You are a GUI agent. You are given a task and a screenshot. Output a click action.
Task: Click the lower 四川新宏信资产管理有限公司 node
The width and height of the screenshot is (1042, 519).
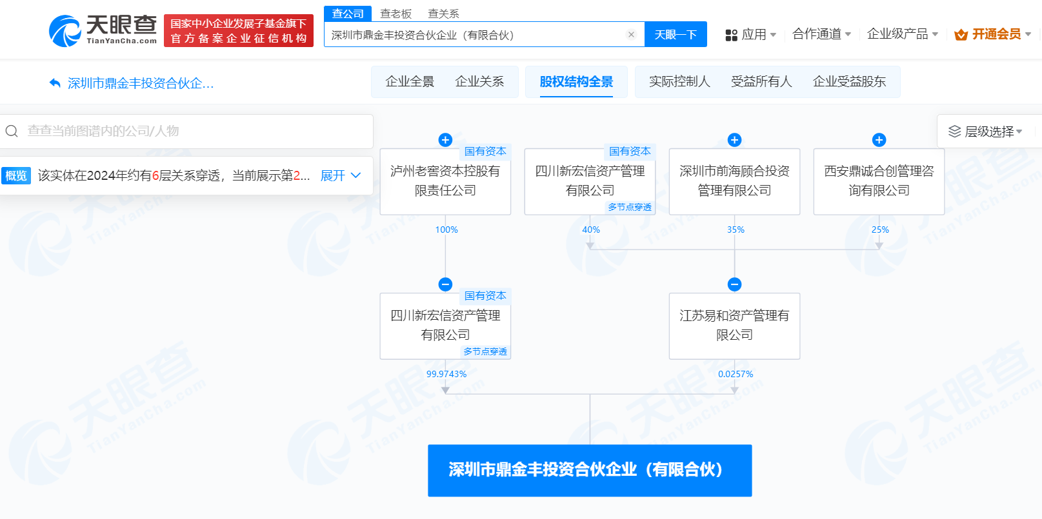pyautogui.click(x=445, y=326)
